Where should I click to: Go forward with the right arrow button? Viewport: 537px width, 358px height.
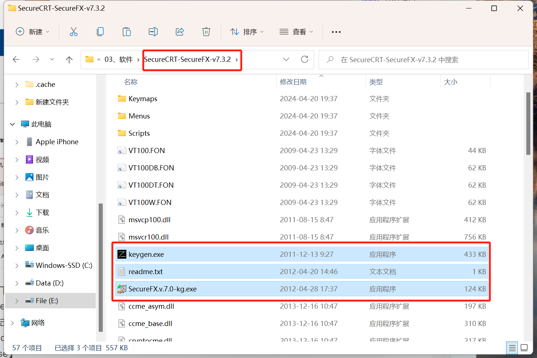pyautogui.click(x=36, y=59)
